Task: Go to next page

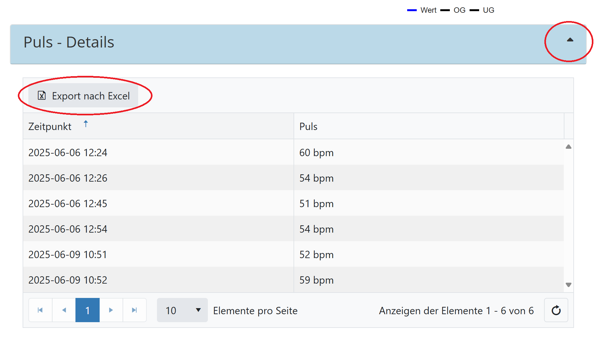Action: [111, 310]
